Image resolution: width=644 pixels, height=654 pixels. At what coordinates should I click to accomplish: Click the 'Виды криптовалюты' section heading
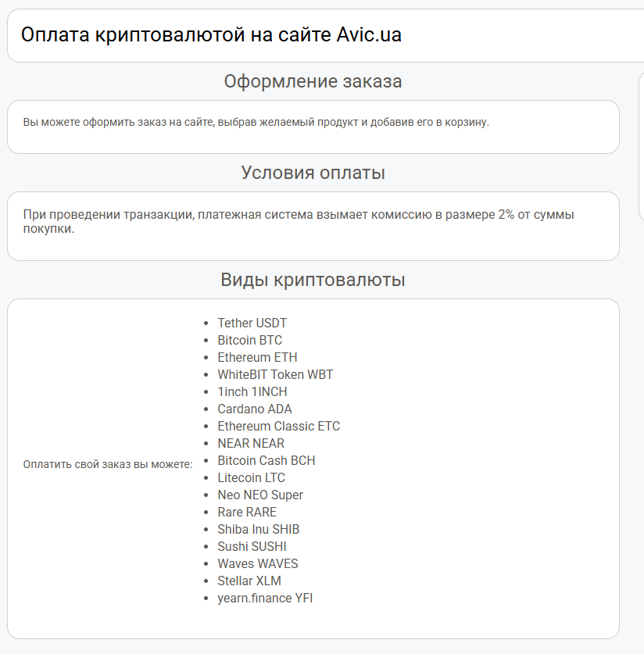(x=313, y=280)
